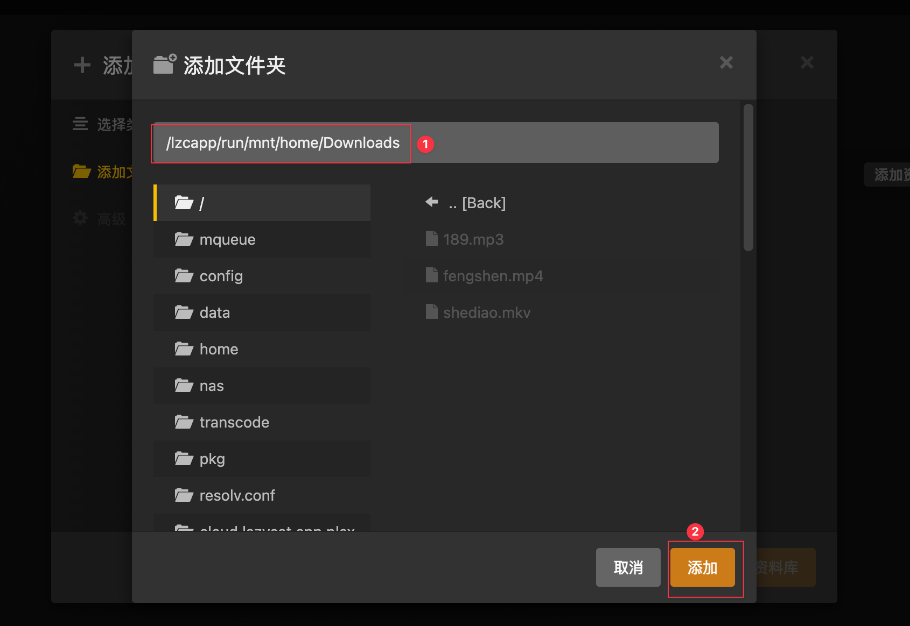The height and width of the screenshot is (626, 910).
Task: Go back via .. [Back] entry
Action: (561, 203)
